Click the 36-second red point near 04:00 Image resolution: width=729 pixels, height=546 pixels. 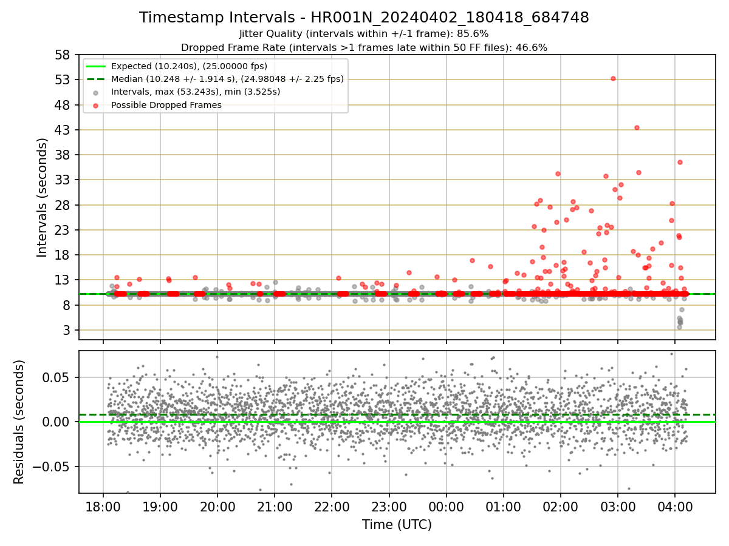pyautogui.click(x=680, y=162)
